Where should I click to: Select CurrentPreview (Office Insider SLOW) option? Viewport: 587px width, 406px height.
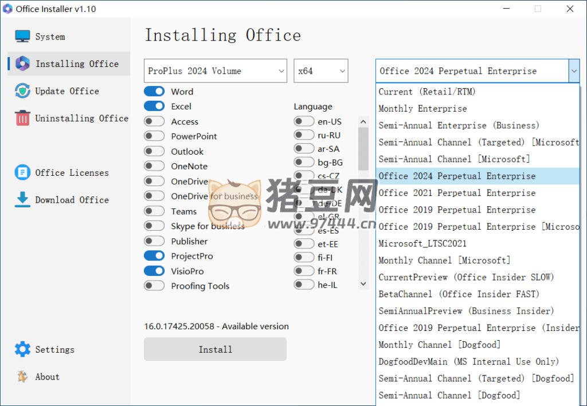(x=478, y=277)
